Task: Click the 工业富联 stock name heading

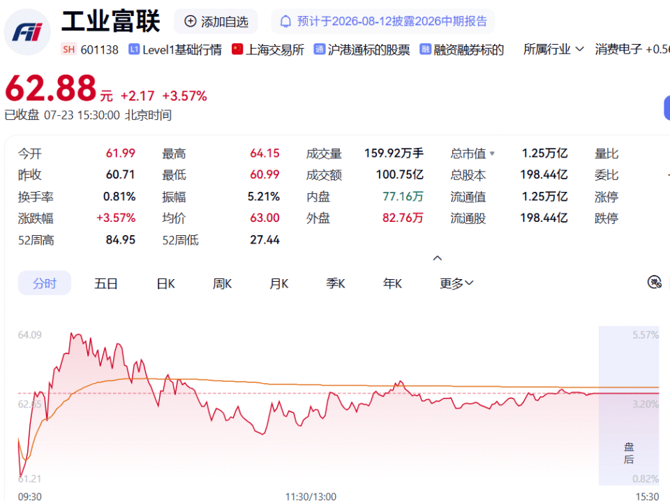Action: (x=111, y=22)
